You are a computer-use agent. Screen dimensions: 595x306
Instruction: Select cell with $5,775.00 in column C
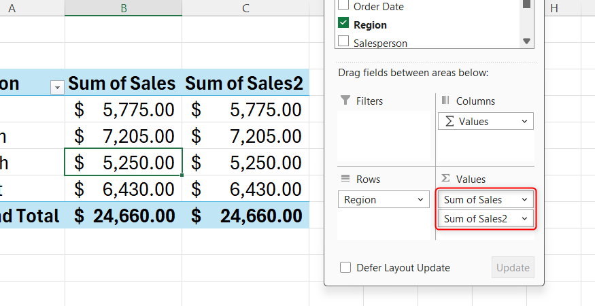click(x=245, y=109)
